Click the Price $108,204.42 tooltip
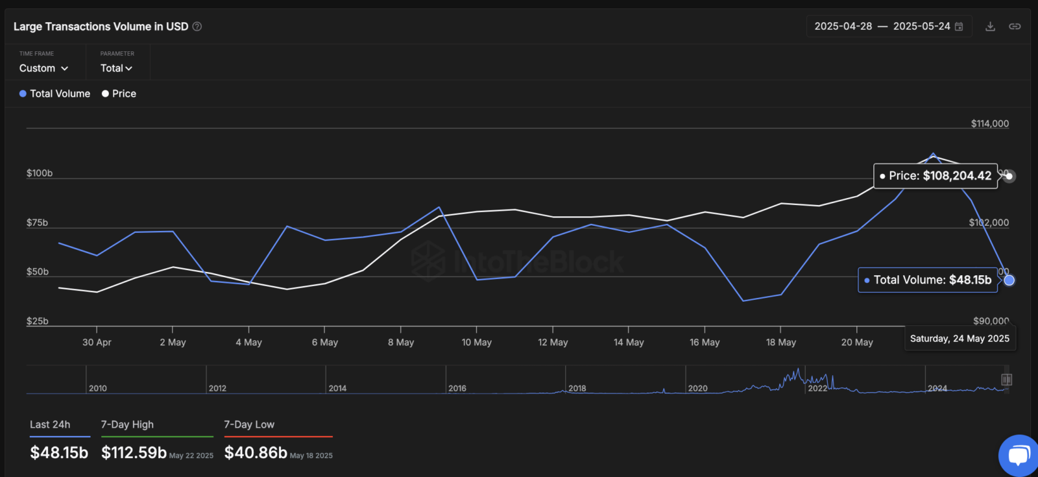The width and height of the screenshot is (1038, 477). point(935,176)
